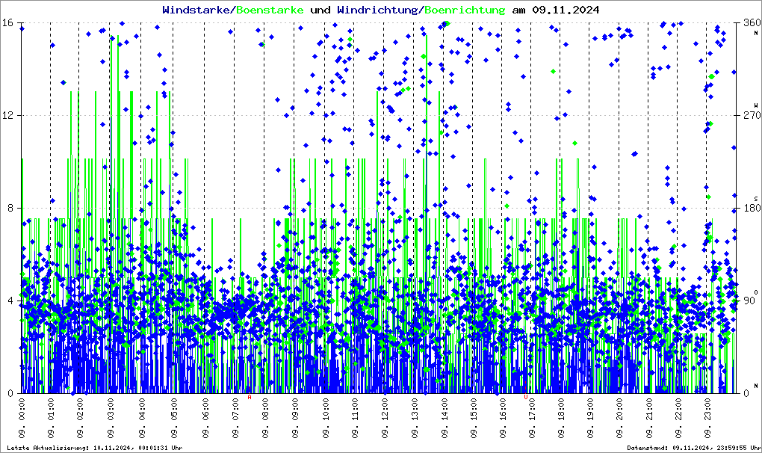Image resolution: width=762 pixels, height=453 pixels.
Task: Click the red 'V' sunset marker on the time axis
Action: click(x=526, y=397)
